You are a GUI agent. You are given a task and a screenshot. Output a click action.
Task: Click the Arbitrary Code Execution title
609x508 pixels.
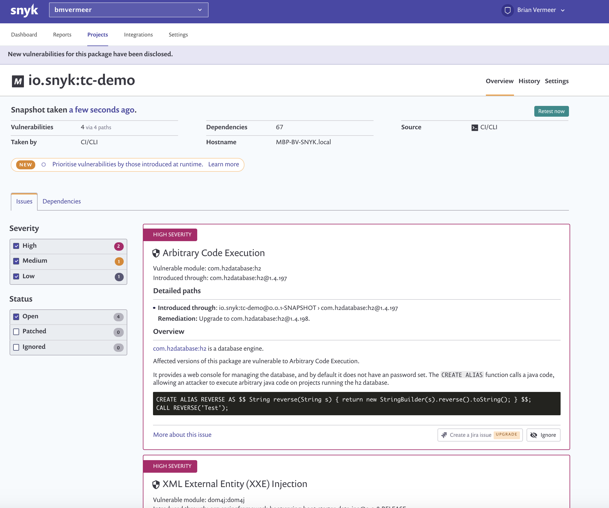(x=213, y=253)
